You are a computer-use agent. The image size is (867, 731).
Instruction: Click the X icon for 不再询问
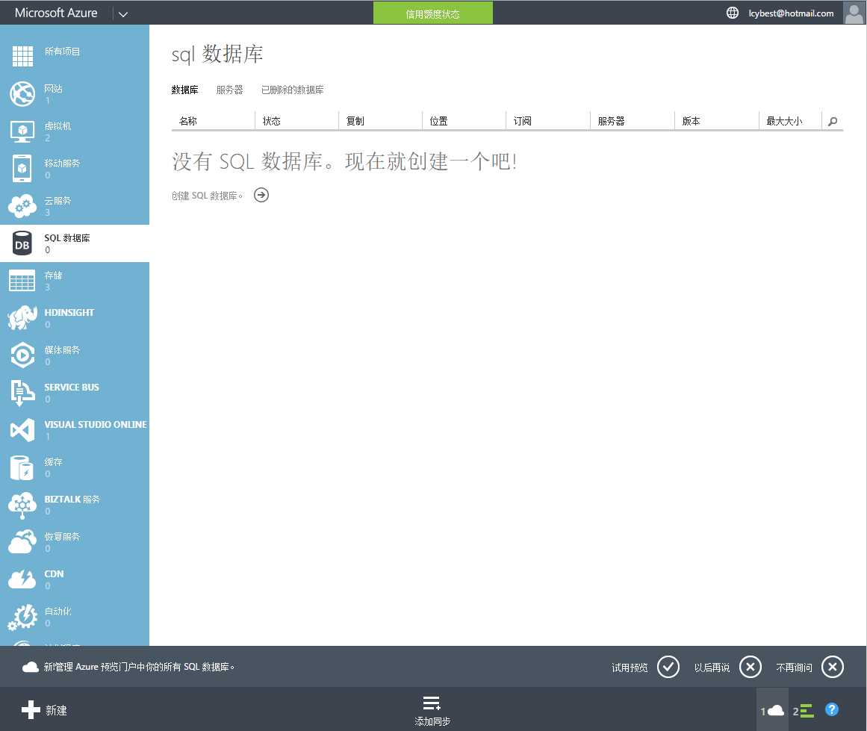pos(833,667)
